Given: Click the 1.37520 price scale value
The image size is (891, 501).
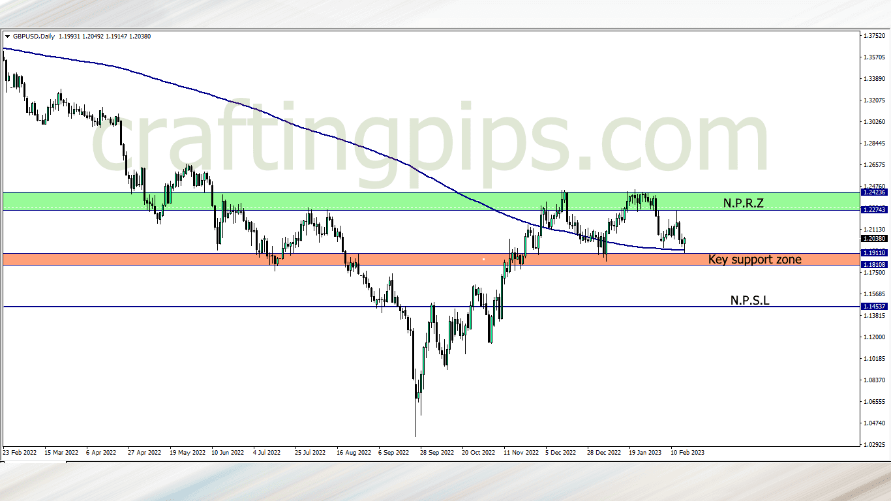Looking at the screenshot, I should click(x=873, y=35).
